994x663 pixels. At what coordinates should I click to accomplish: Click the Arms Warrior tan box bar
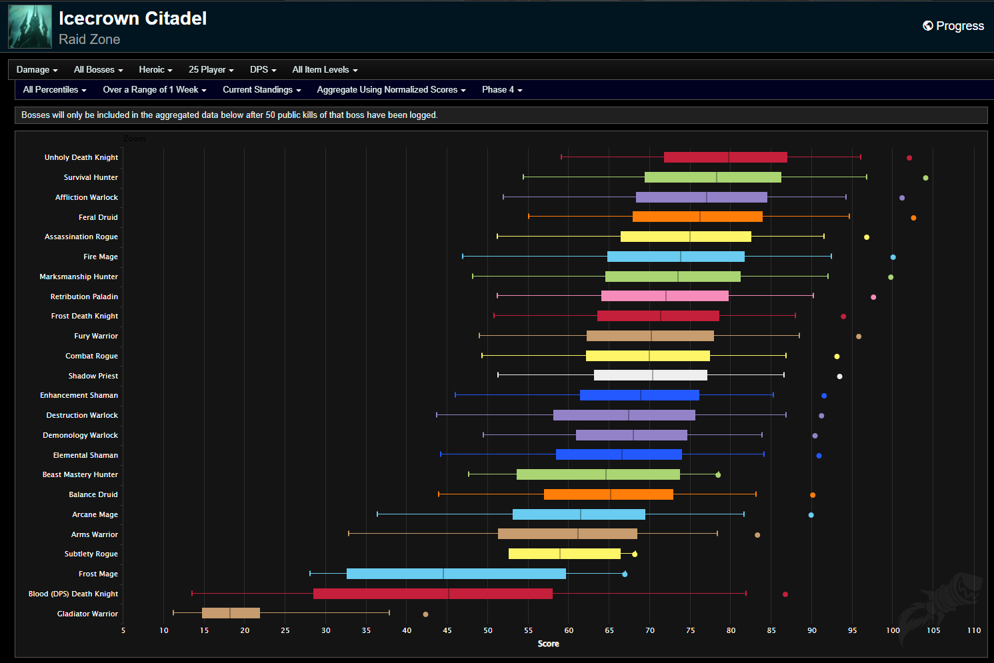pos(567,534)
